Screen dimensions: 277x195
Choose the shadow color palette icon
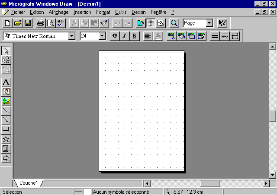pos(191,36)
